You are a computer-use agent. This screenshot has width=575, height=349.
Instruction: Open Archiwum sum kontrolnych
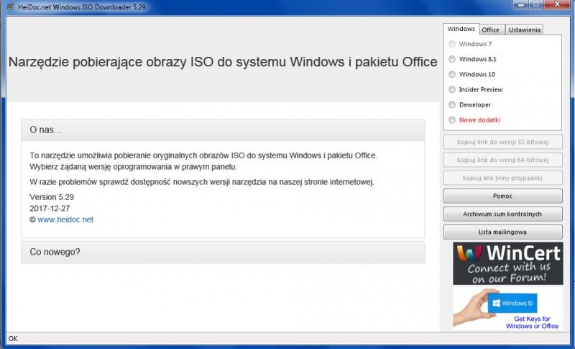pos(502,214)
